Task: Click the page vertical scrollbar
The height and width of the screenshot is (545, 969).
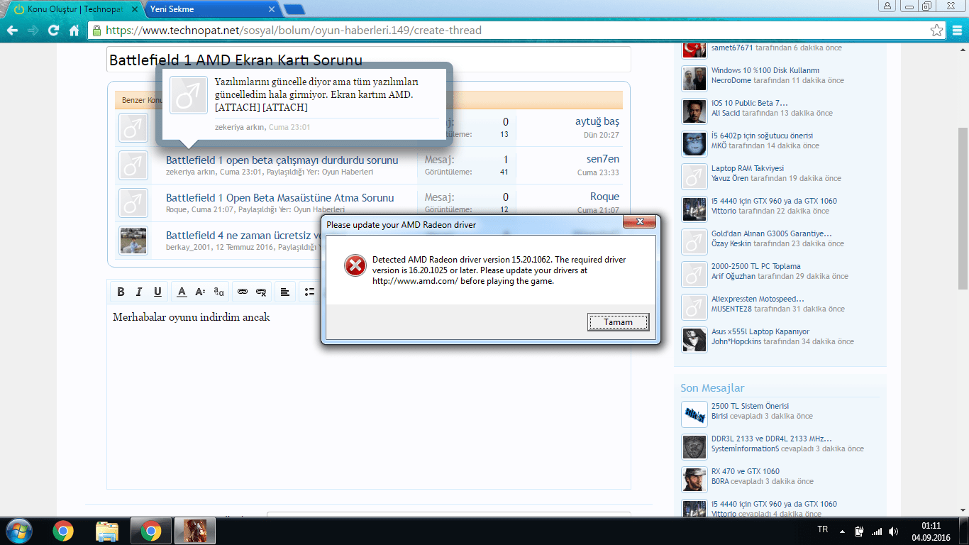Action: coord(963,209)
